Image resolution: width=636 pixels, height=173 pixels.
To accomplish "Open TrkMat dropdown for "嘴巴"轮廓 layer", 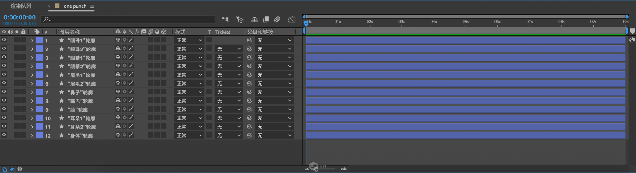I will click(x=229, y=101).
